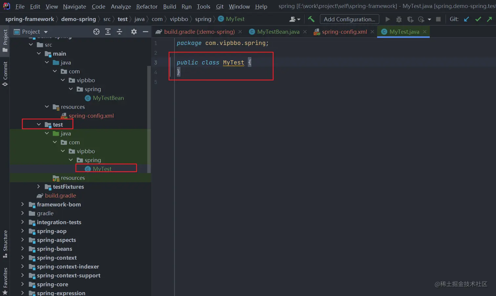The height and width of the screenshot is (296, 496).
Task: Open the File menu
Action: tap(20, 6)
